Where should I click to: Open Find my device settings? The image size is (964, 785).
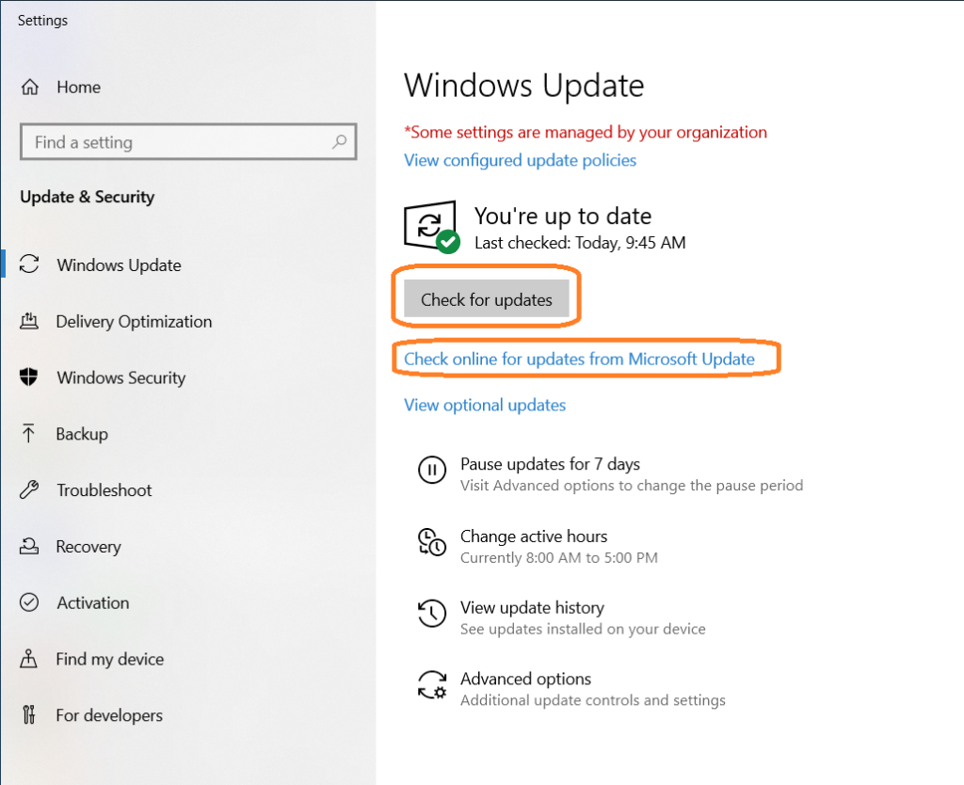coord(29,660)
